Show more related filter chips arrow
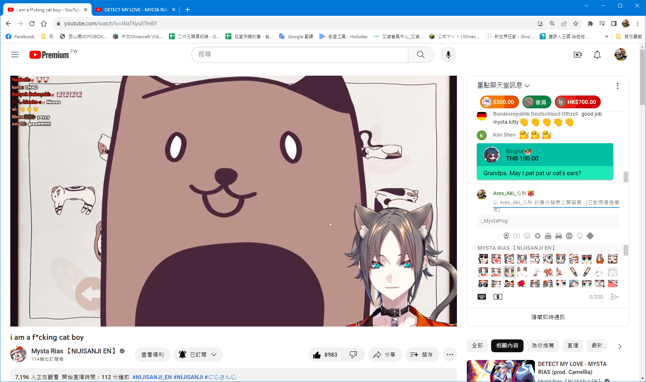646x382 pixels. point(620,346)
